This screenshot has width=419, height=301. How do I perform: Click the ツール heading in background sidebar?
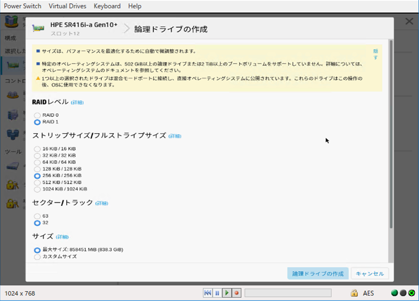pos(13,152)
